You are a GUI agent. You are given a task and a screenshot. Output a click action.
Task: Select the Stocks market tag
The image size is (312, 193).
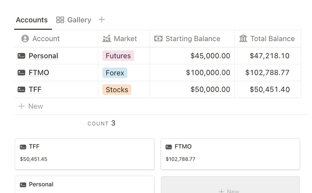[x=117, y=90]
